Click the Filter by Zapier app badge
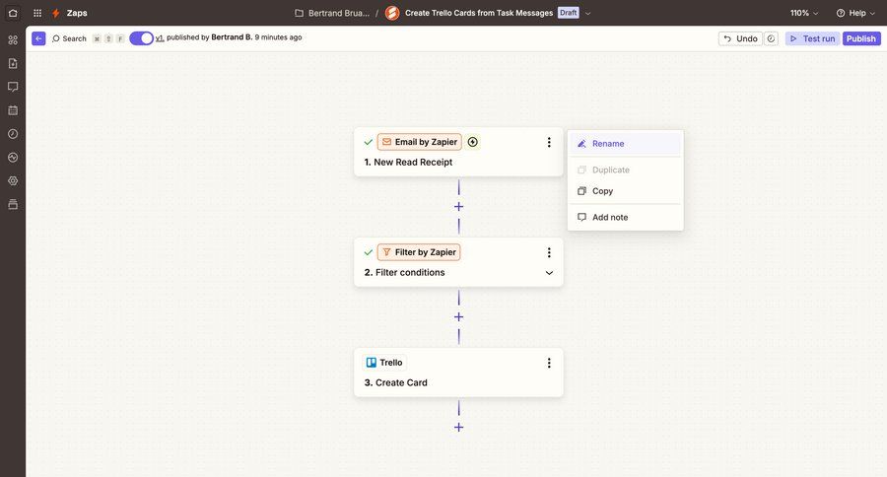The height and width of the screenshot is (477, 887). (419, 252)
